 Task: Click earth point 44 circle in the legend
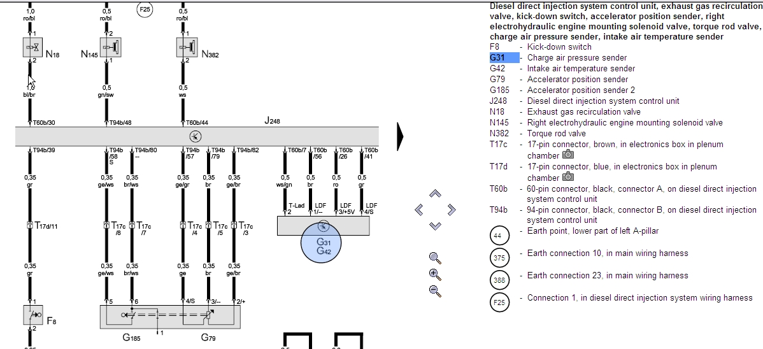coord(499,236)
